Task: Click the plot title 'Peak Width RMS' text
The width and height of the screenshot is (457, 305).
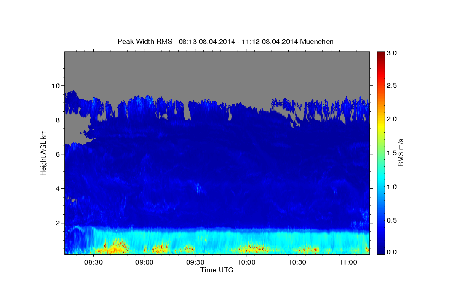Action: click(x=145, y=41)
